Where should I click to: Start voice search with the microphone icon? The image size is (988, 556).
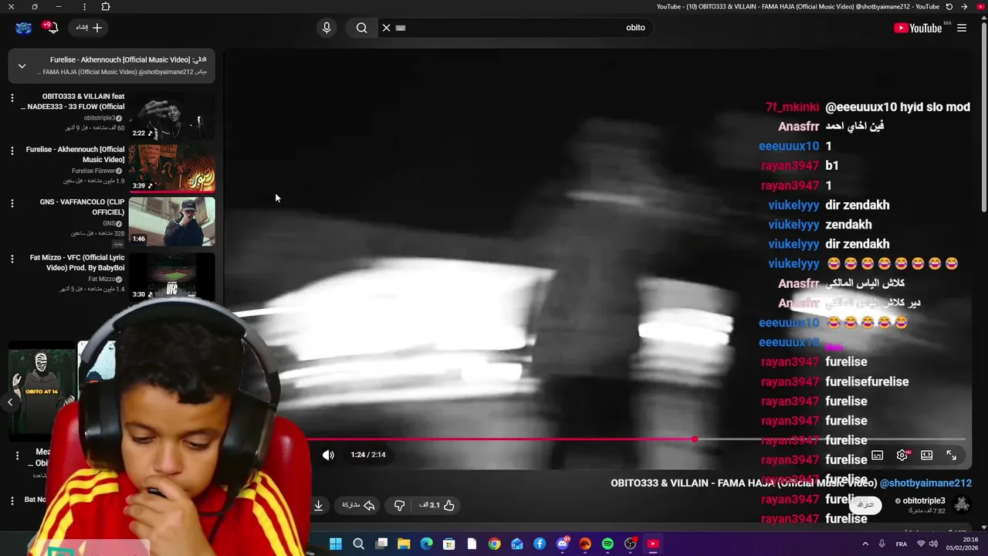(x=327, y=28)
